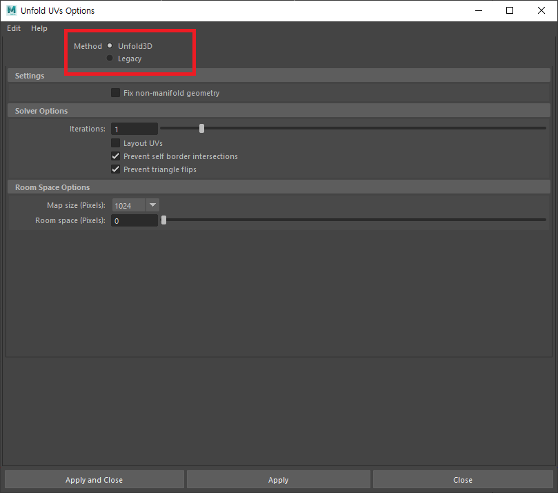This screenshot has height=493, width=558.
Task: Click the Map size (Pixels): label
Action: pos(76,205)
